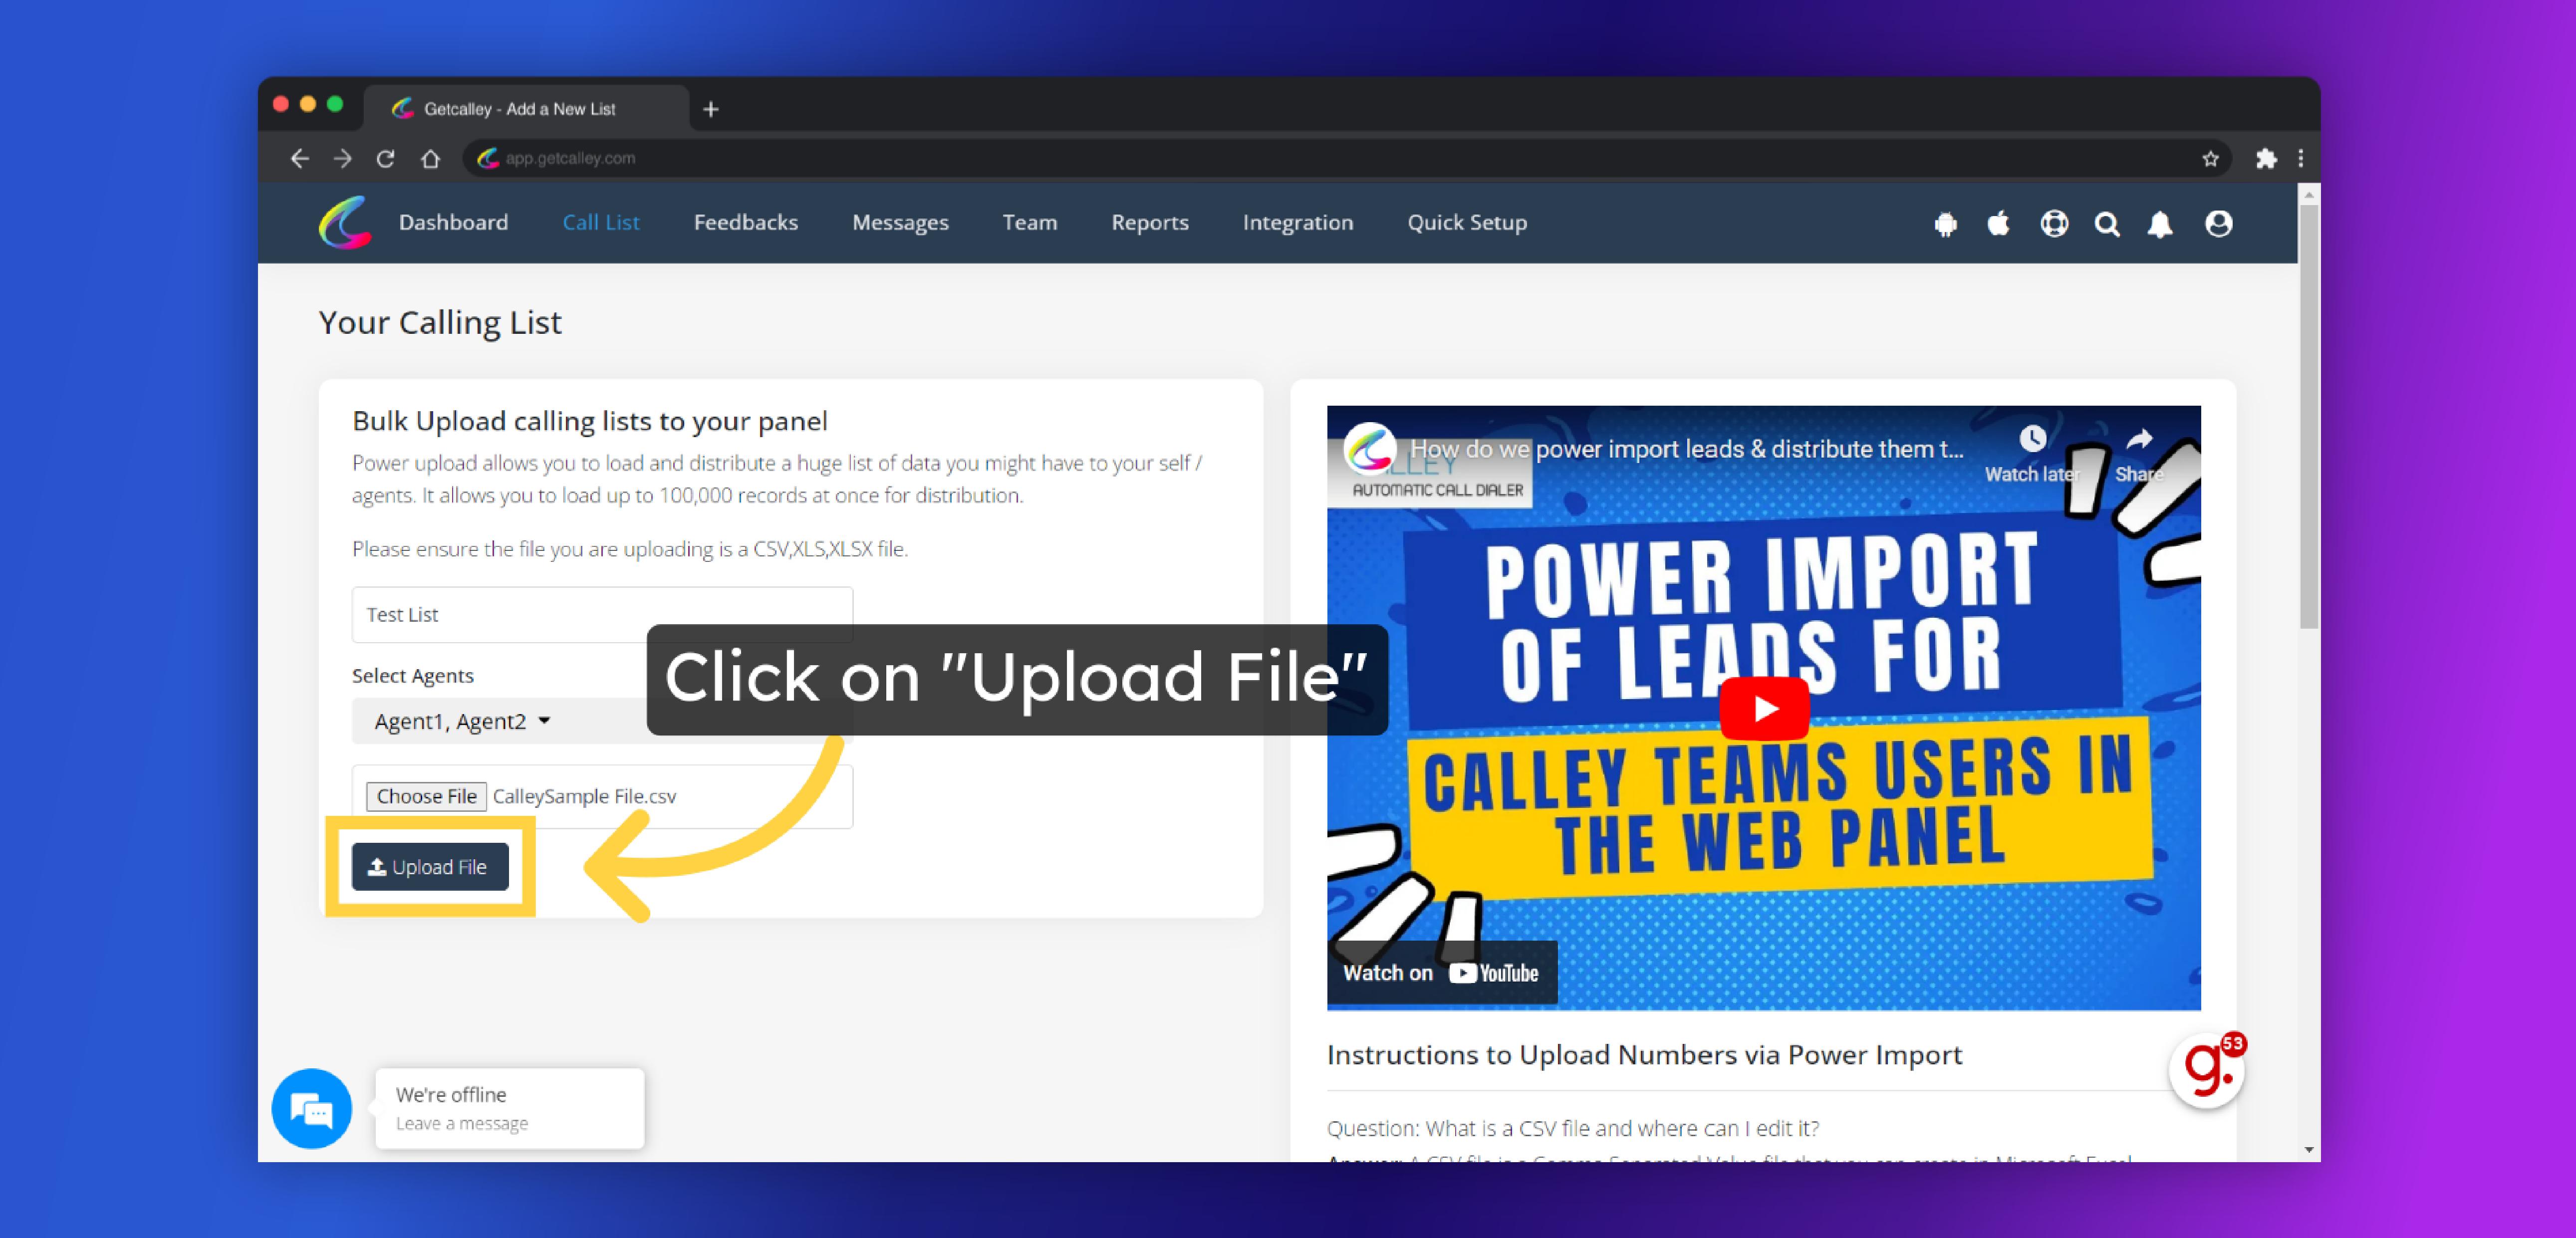Viewport: 2576px width, 1238px height.
Task: Go to Dashboard
Action: pyautogui.click(x=453, y=222)
